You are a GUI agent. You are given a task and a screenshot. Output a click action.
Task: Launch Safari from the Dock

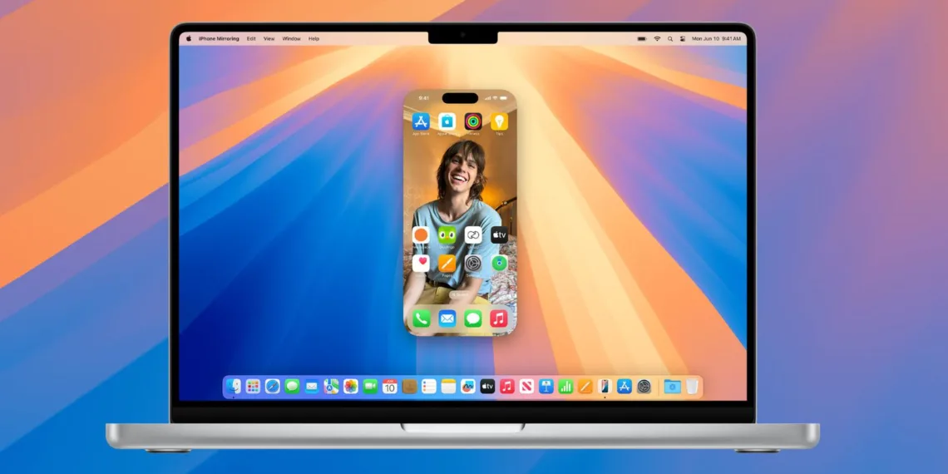coord(273,387)
